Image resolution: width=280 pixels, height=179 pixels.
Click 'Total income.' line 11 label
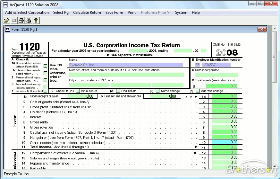click(41, 147)
